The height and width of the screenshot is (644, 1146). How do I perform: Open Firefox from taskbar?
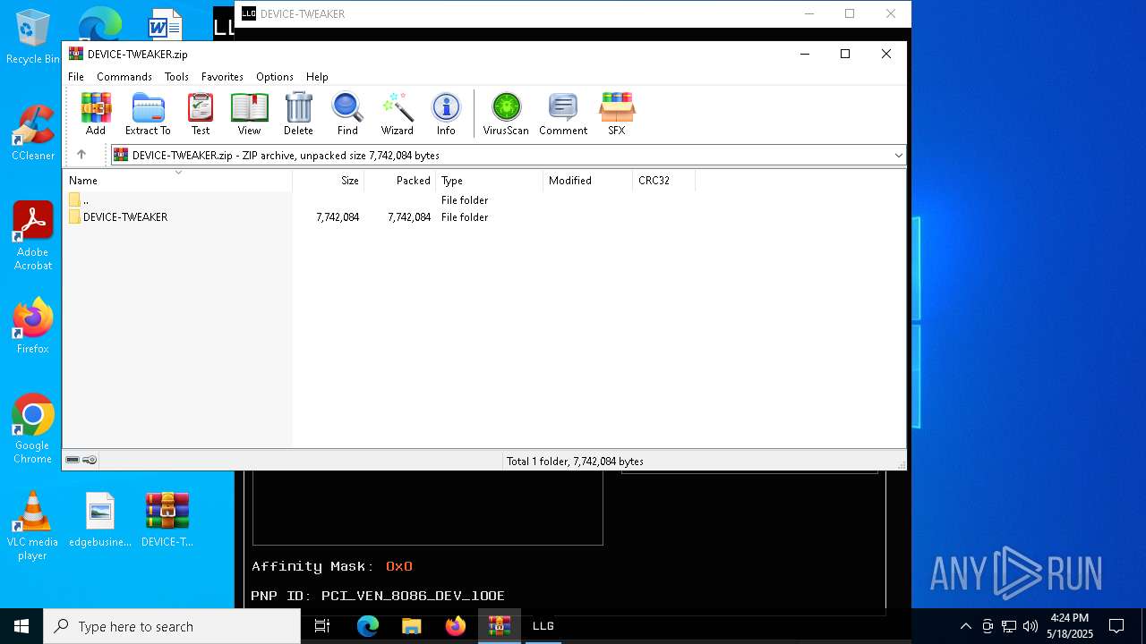coord(456,626)
